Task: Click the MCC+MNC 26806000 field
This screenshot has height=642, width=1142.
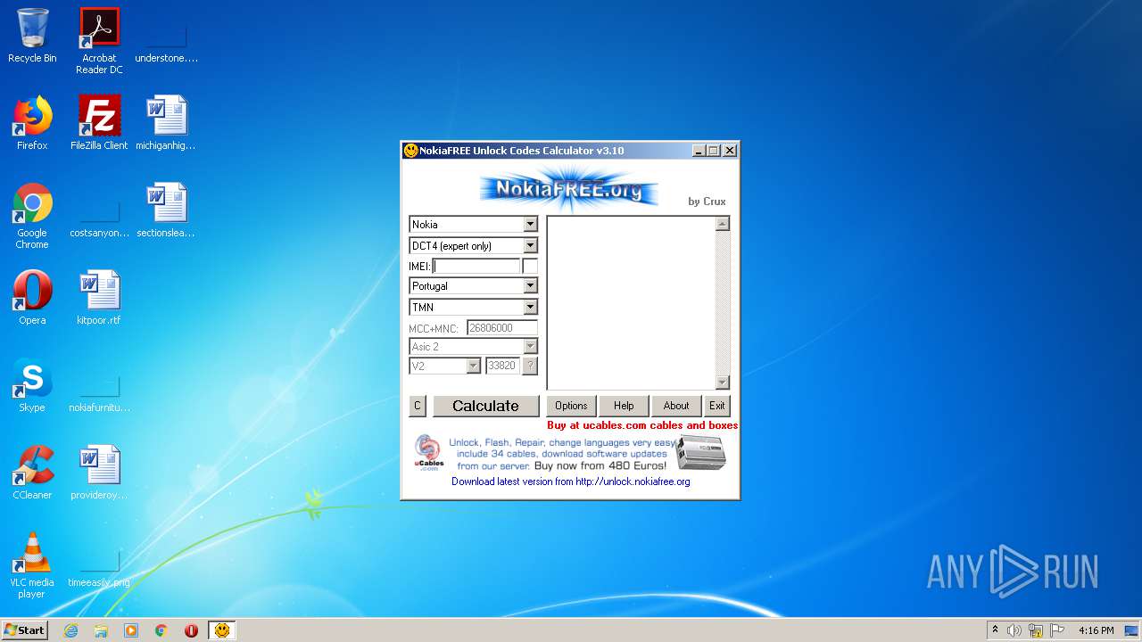Action: point(502,328)
